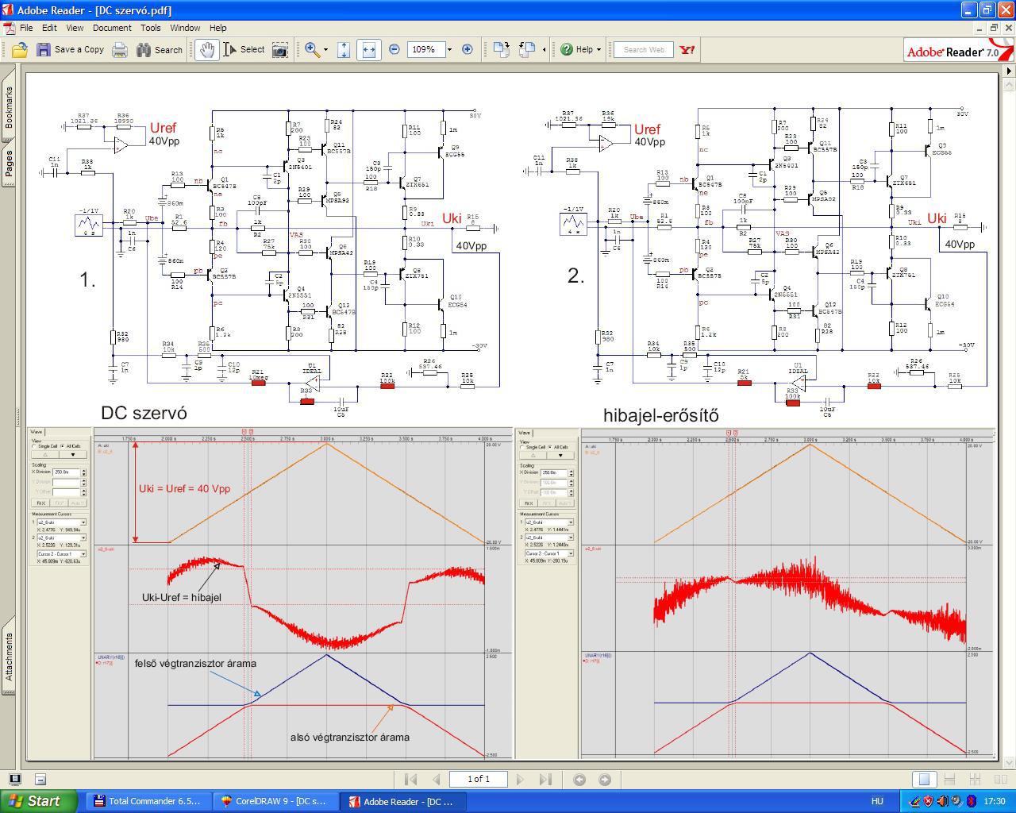Open the File menu

tap(26, 28)
